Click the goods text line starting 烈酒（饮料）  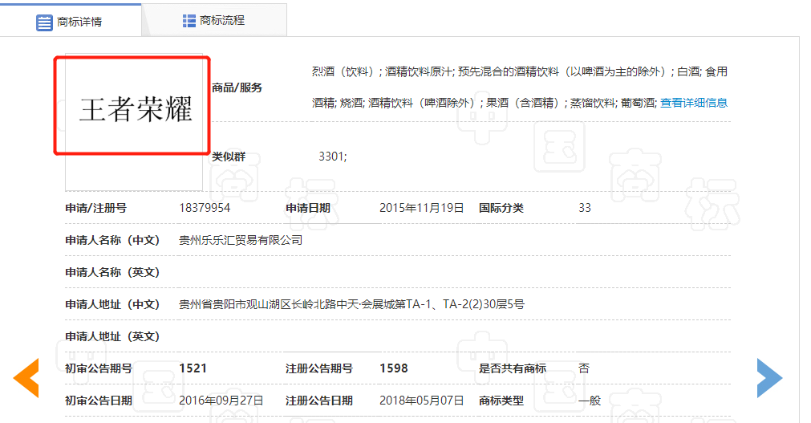[520, 72]
